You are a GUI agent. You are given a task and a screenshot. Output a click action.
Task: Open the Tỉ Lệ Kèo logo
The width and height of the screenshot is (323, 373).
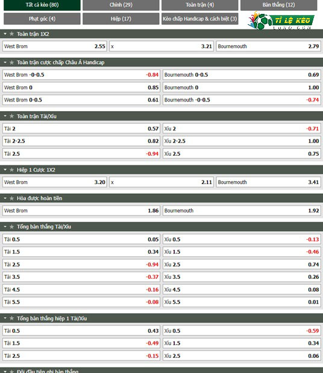[281, 21]
